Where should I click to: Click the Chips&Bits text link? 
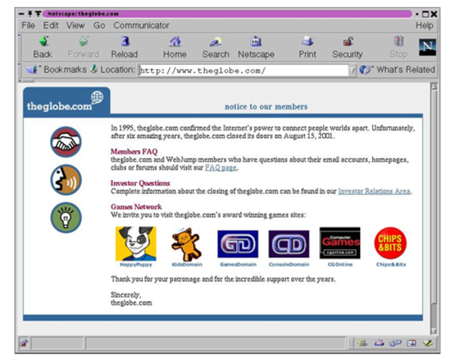coord(391,265)
